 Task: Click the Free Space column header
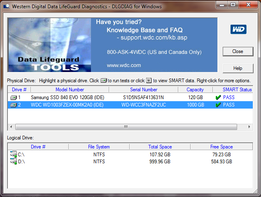tap(221, 147)
